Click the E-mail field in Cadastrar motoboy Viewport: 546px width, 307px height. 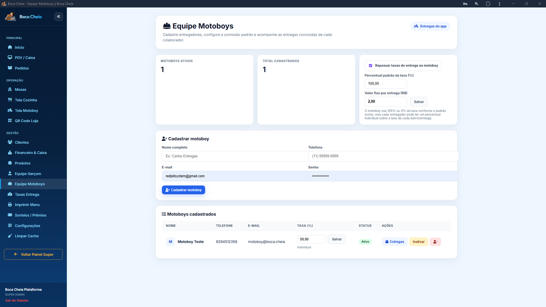tap(235, 176)
